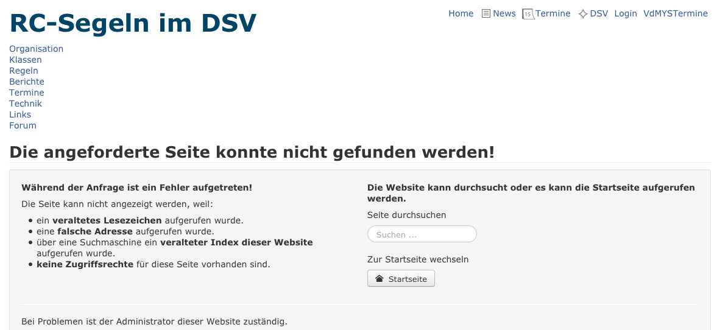Click the 'Seite durchsuchen' label
This screenshot has height=330, width=717.
406,216
